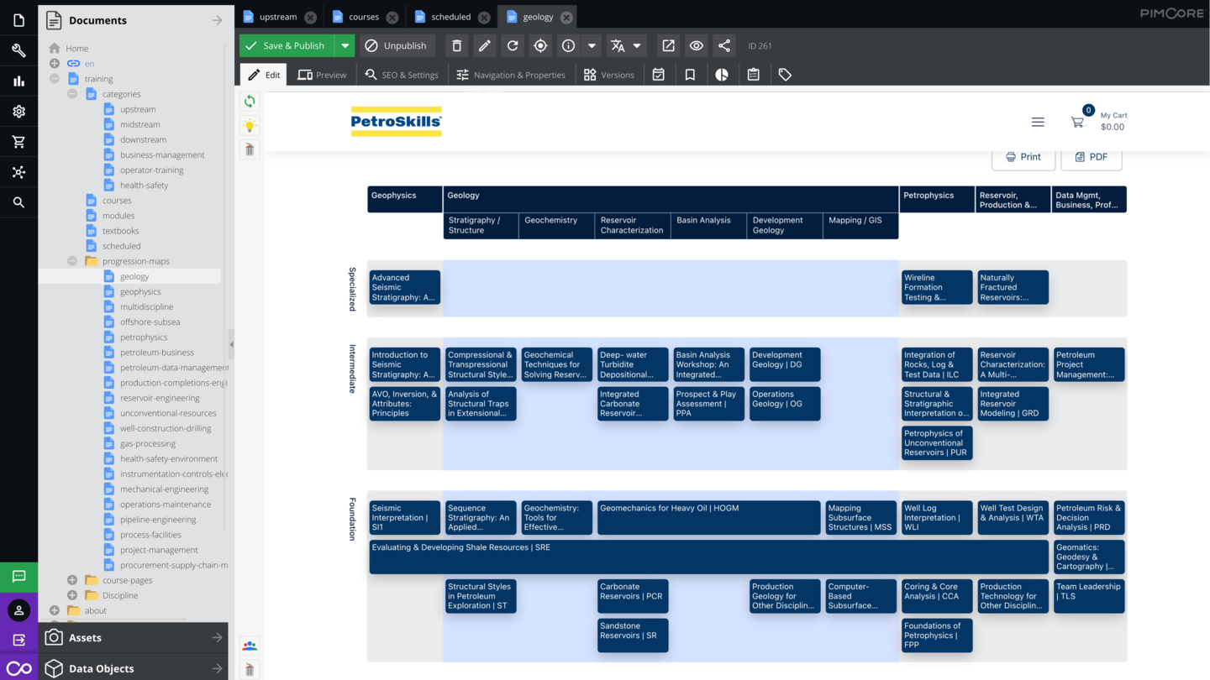This screenshot has width=1210, height=680.
Task: Expand the course-pages folder
Action: (72, 580)
